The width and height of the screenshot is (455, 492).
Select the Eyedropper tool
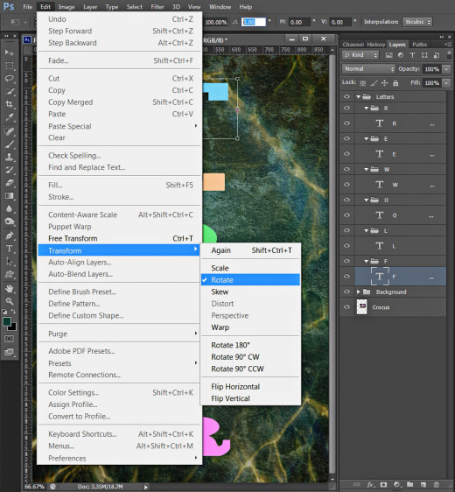[10, 117]
